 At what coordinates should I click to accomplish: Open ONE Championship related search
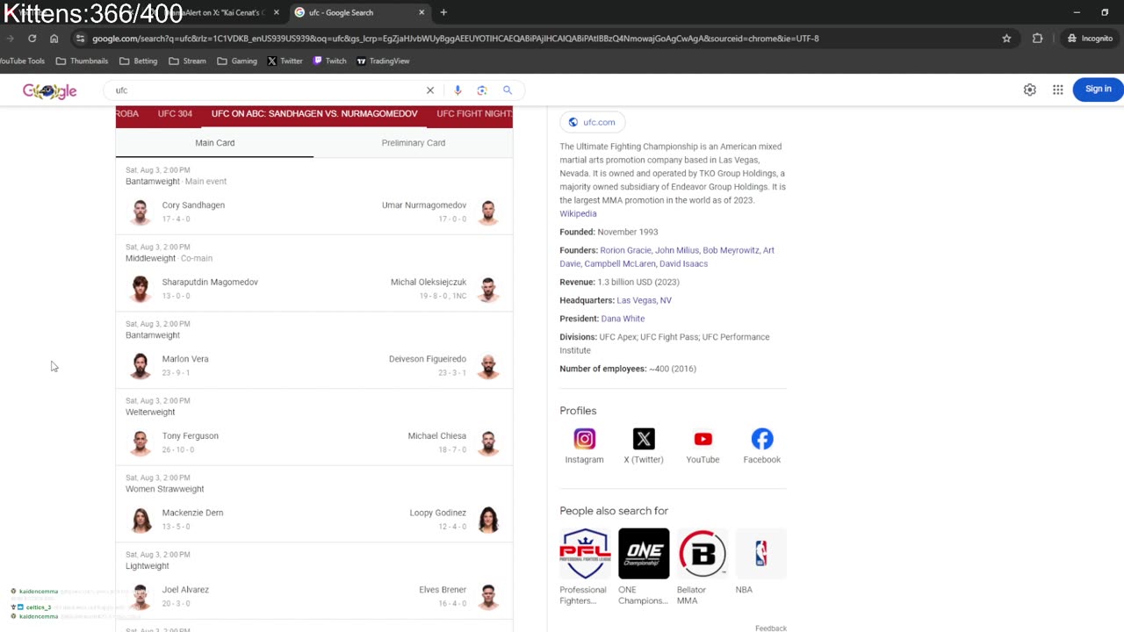click(x=644, y=566)
